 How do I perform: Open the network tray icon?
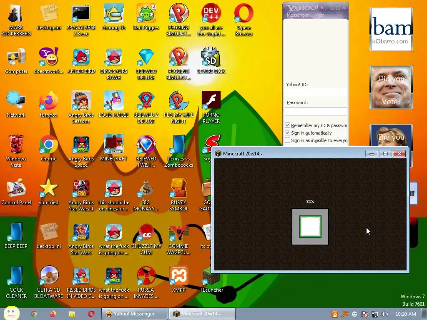(x=375, y=314)
